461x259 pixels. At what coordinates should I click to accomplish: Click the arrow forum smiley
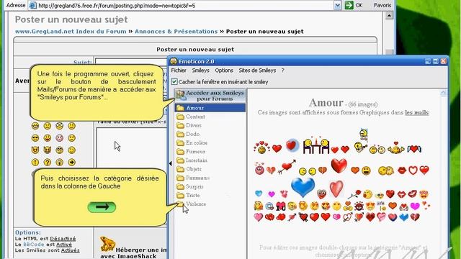(72, 162)
